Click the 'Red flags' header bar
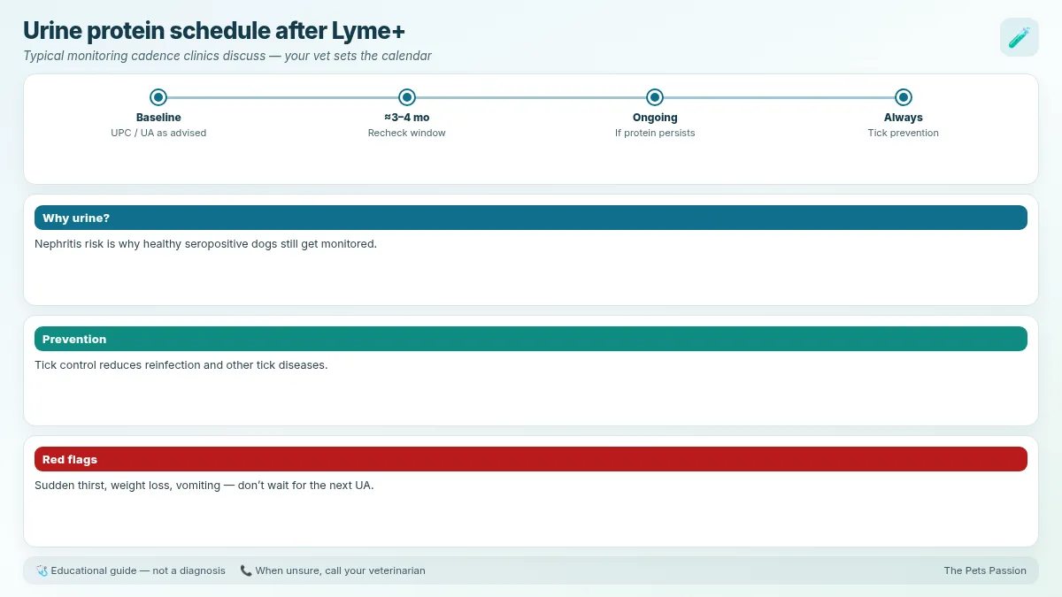 click(531, 459)
